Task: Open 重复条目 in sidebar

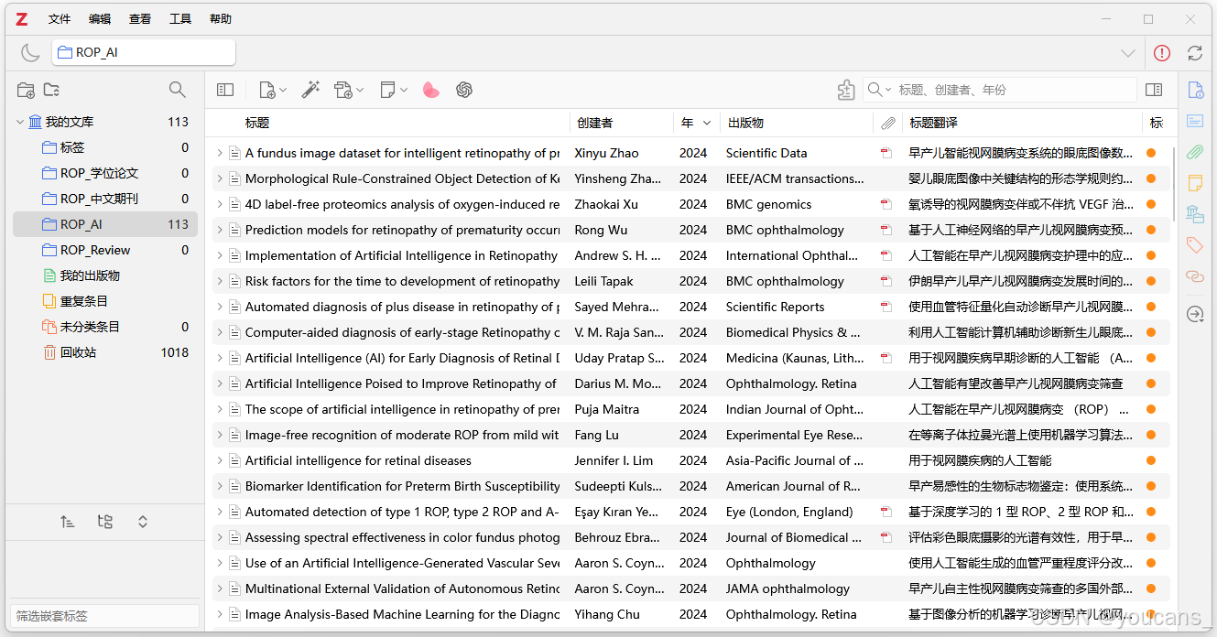Action: 105,301
